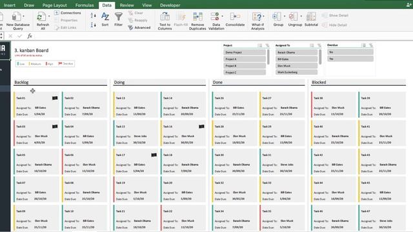Sort ascending with the A-to-Z icon
413x232 pixels.
pos(93,15)
